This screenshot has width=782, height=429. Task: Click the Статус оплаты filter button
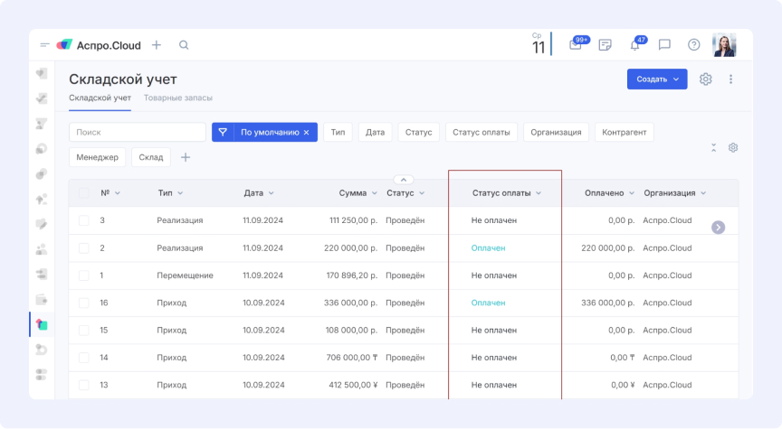pyautogui.click(x=481, y=132)
